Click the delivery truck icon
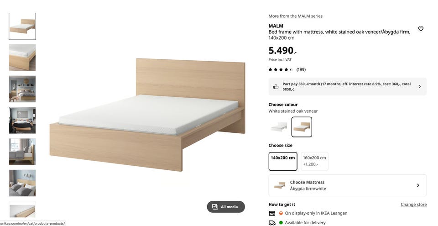438x226 pixels. pyautogui.click(x=272, y=223)
